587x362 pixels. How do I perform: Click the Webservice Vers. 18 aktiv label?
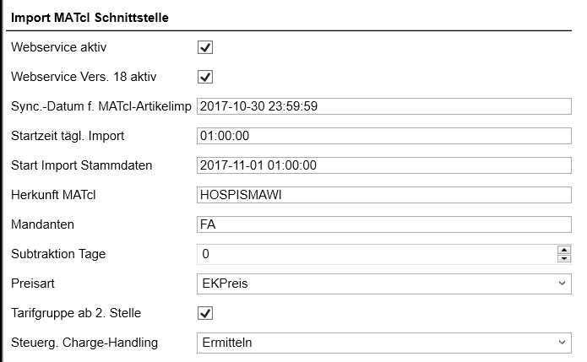(x=84, y=77)
